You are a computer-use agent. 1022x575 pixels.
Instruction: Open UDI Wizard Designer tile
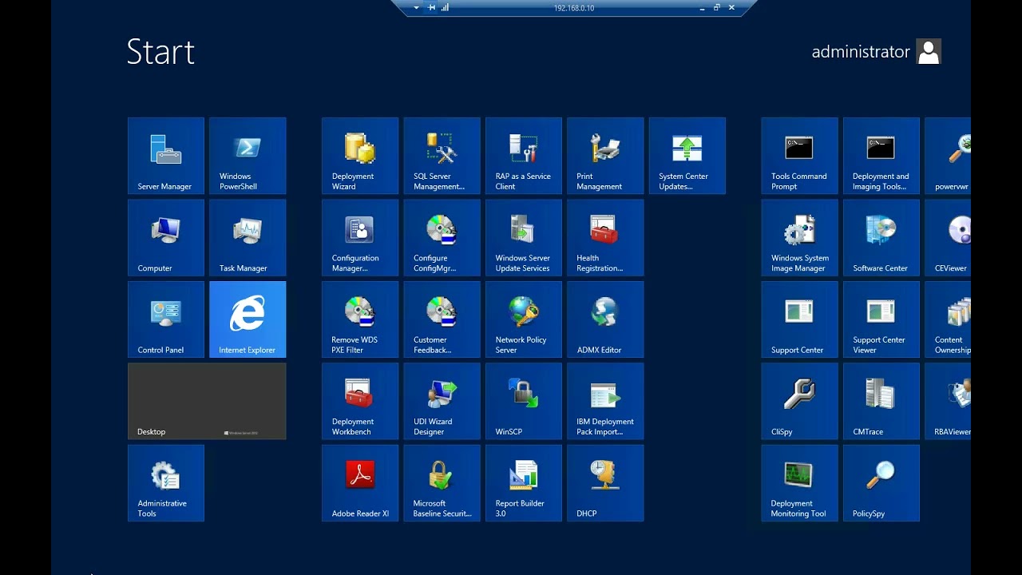(x=442, y=401)
